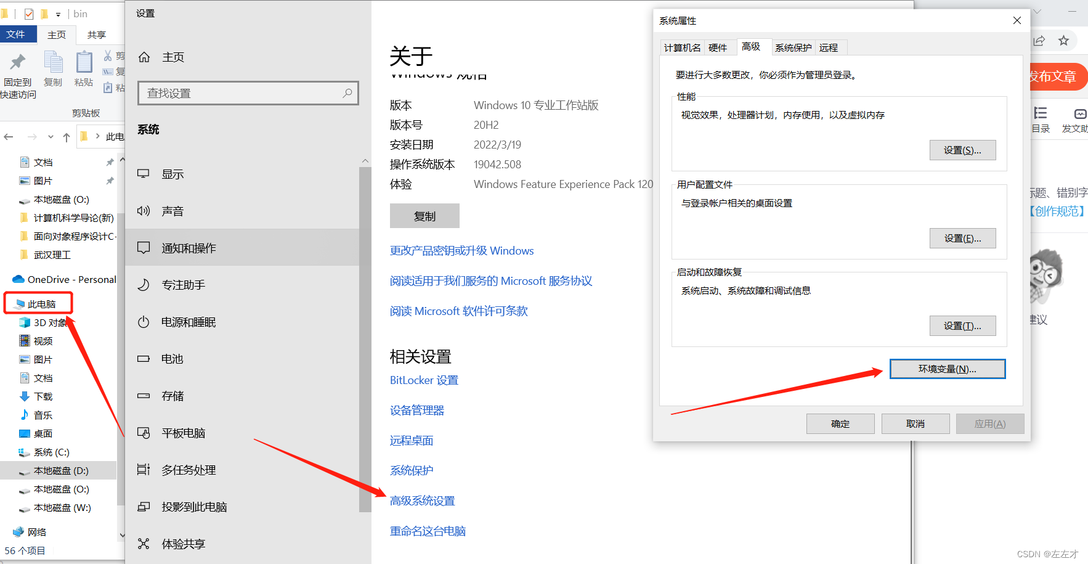Select 3D Objects folder in Explorer tree
The image size is (1088, 564).
(49, 322)
